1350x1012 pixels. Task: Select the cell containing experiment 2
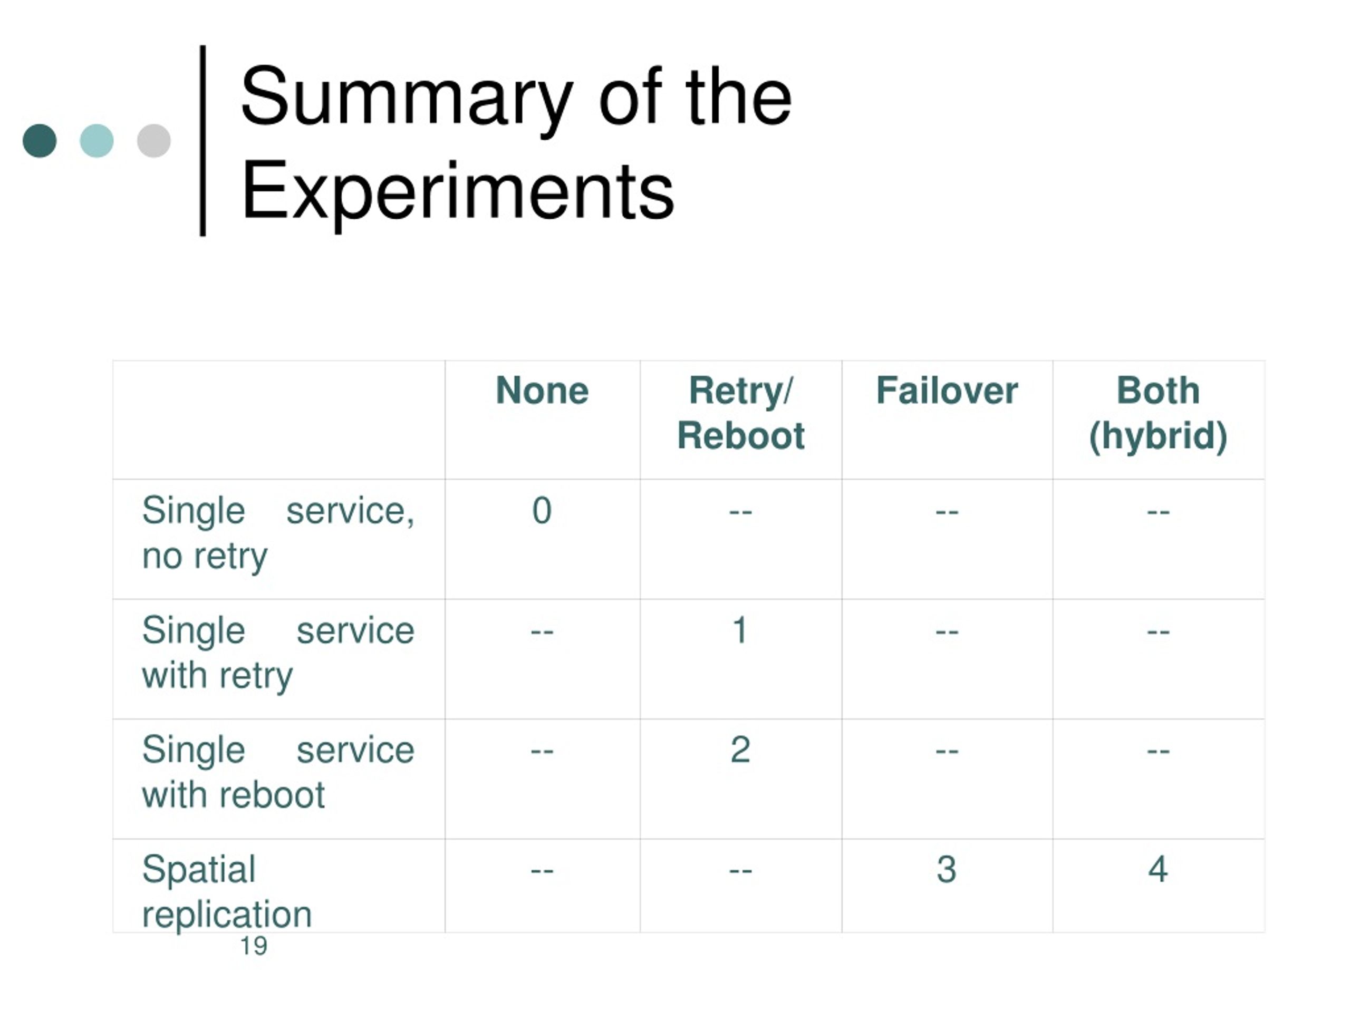[x=741, y=779]
